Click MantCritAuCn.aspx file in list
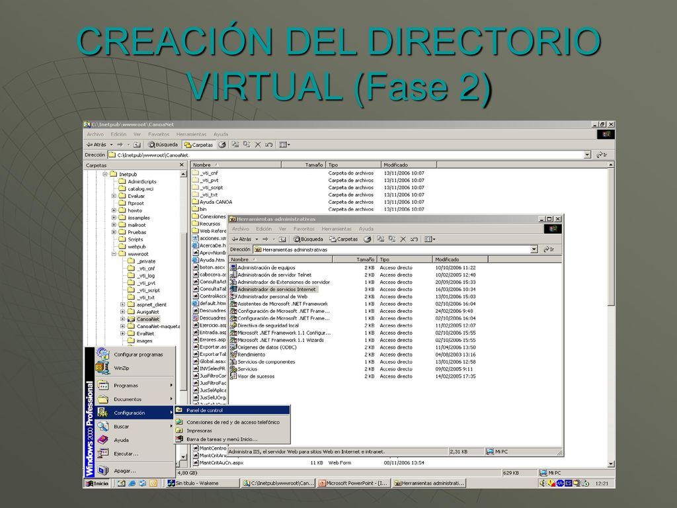 218,462
